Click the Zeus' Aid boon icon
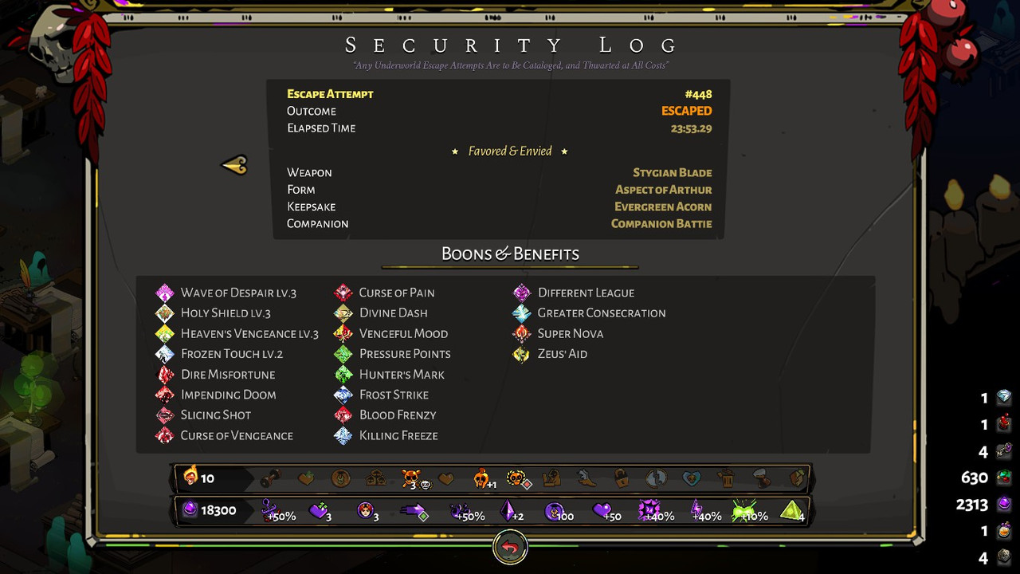1020x574 pixels. [x=522, y=354]
